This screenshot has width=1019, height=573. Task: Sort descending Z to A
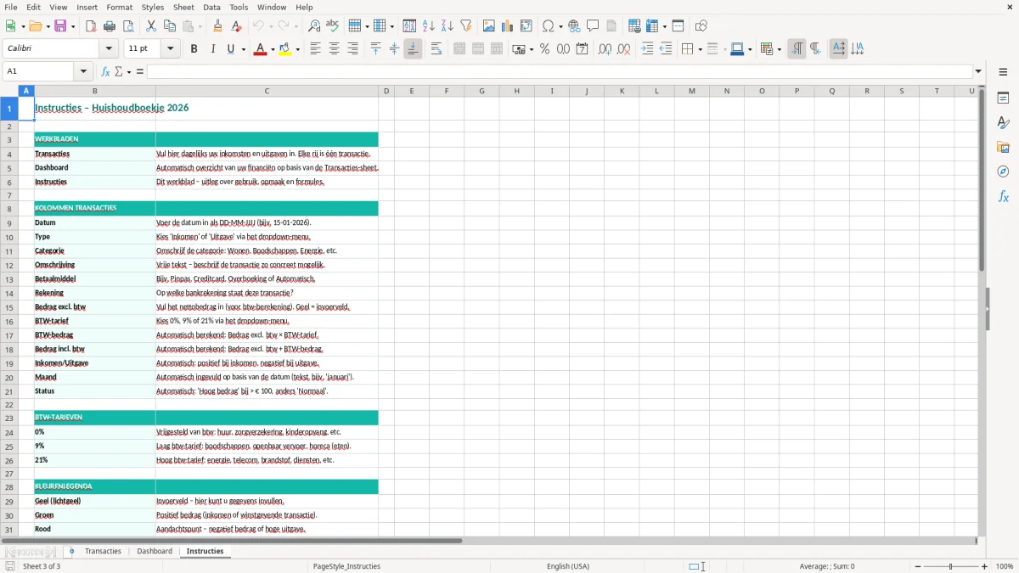click(x=448, y=26)
